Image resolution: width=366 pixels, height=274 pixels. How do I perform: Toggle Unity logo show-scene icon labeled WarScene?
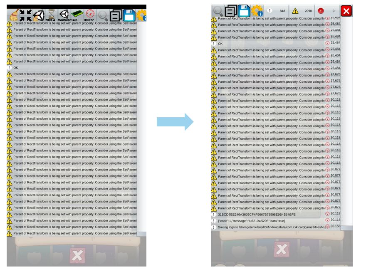(x=64, y=15)
